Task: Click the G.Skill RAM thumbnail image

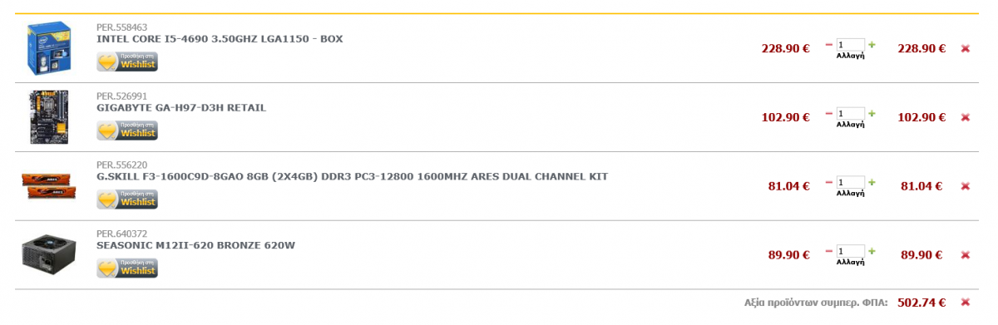Action: pos(49,185)
